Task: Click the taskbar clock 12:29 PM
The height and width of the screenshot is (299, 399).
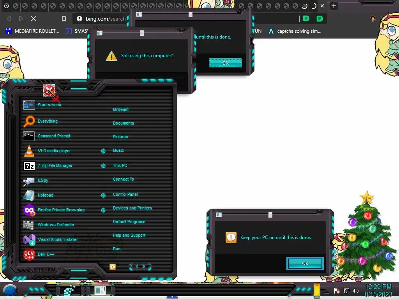Action: pyautogui.click(x=378, y=287)
